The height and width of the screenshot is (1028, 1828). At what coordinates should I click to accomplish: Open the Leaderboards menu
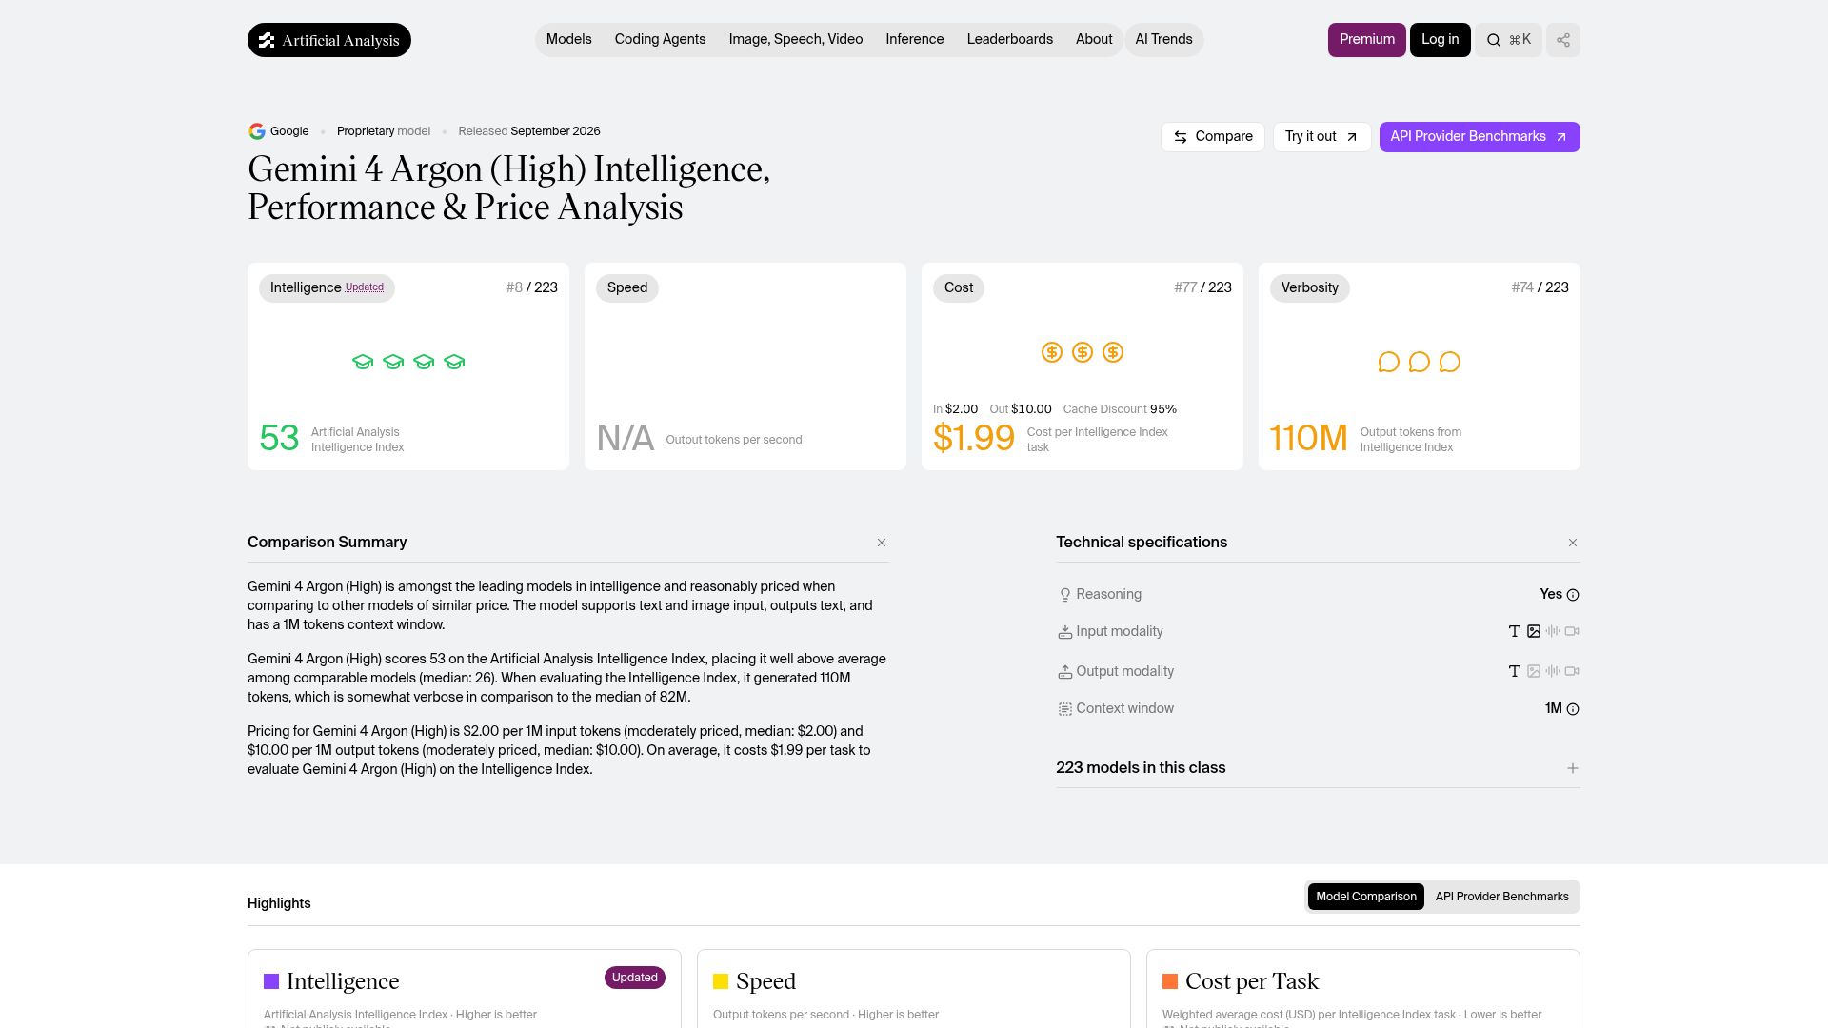click(x=1010, y=40)
